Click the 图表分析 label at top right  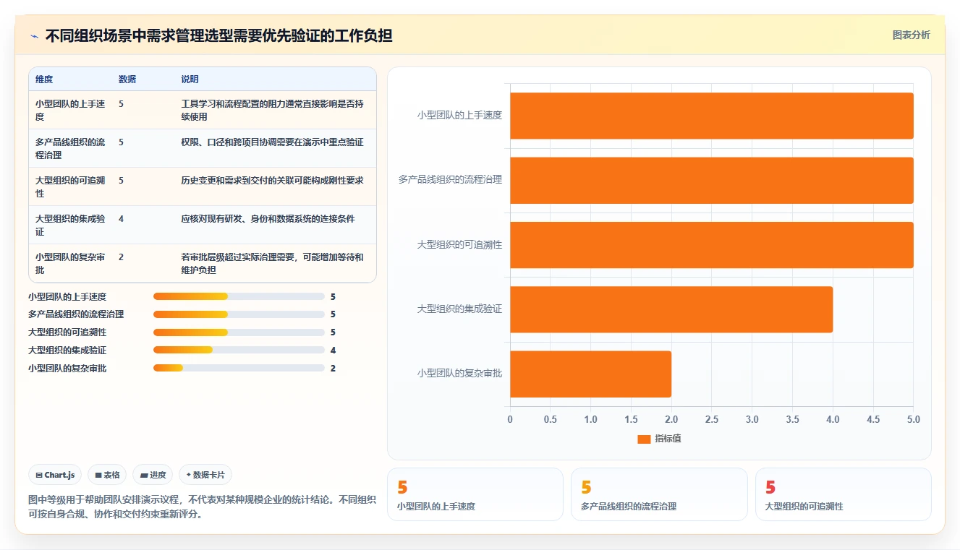[911, 35]
